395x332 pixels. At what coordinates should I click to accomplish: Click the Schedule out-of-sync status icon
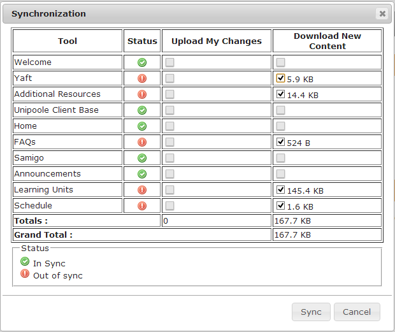pos(142,206)
